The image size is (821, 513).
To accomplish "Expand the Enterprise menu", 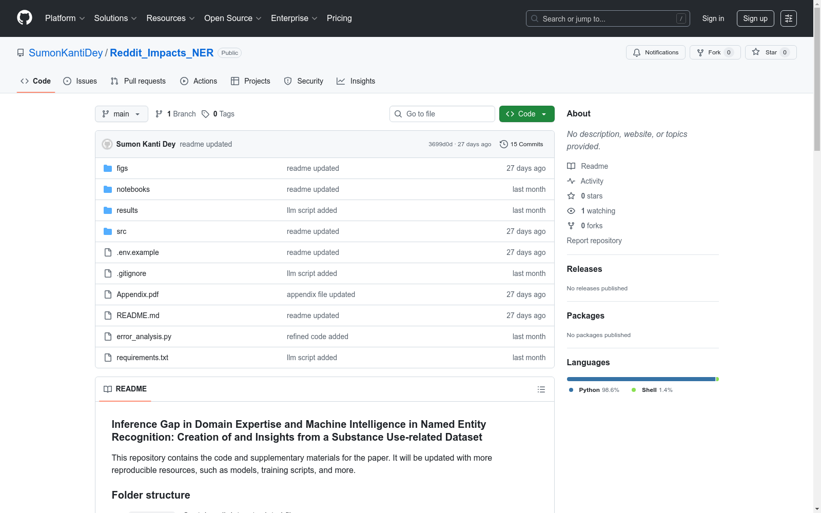I will (294, 18).
